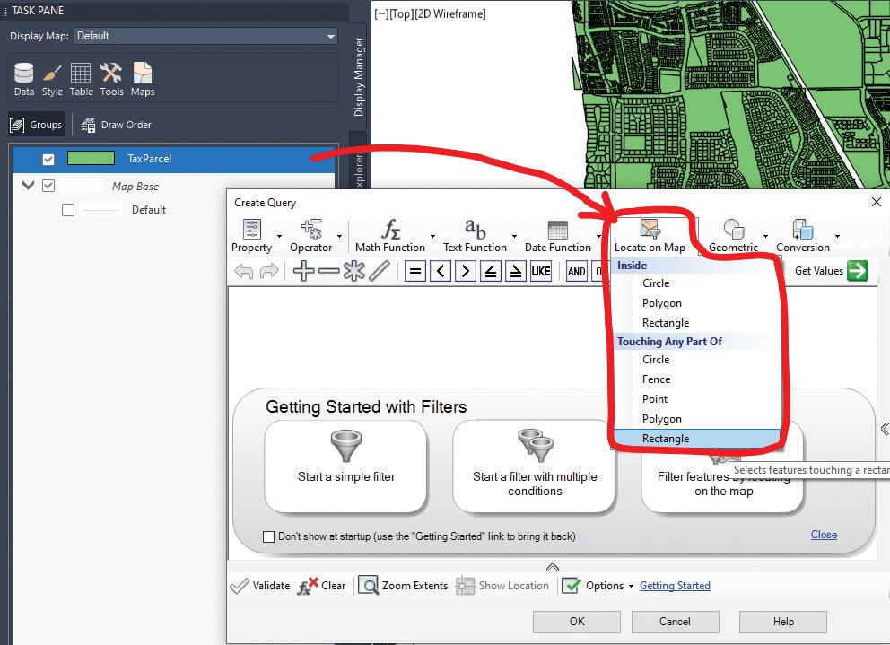This screenshot has height=645, width=890.
Task: Insert the AND operator
Action: click(x=577, y=272)
